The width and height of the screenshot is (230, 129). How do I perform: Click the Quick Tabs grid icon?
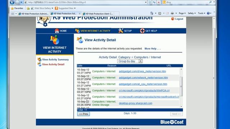pos(13,14)
